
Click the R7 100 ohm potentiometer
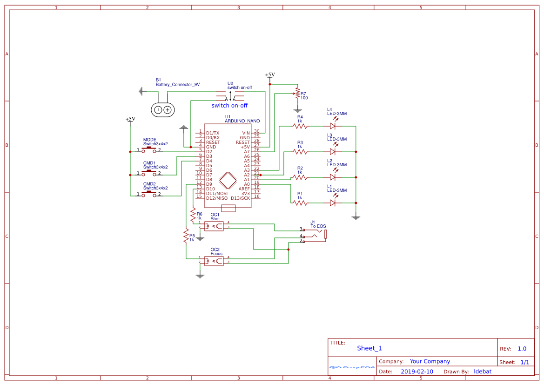point(297,94)
